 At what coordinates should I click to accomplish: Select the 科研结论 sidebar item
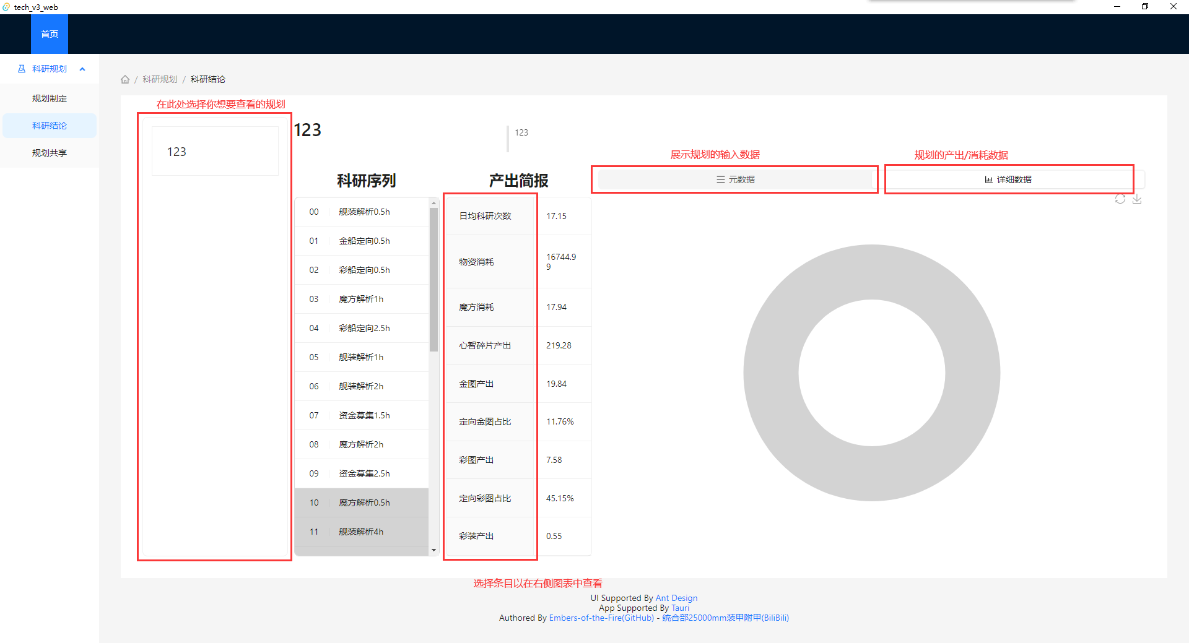coord(50,126)
